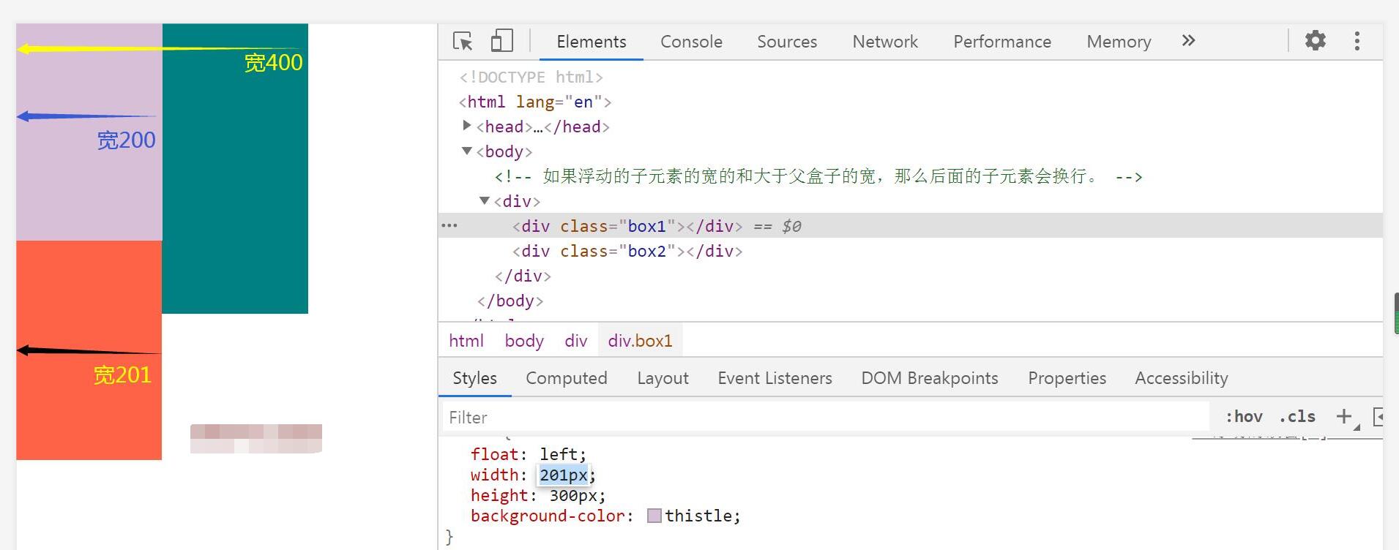Click the width property name
The width and height of the screenshot is (1399, 550).
click(x=494, y=475)
